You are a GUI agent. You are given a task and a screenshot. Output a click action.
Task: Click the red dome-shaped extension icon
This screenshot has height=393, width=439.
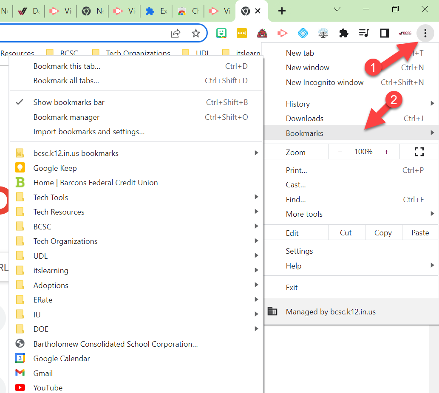coord(262,33)
